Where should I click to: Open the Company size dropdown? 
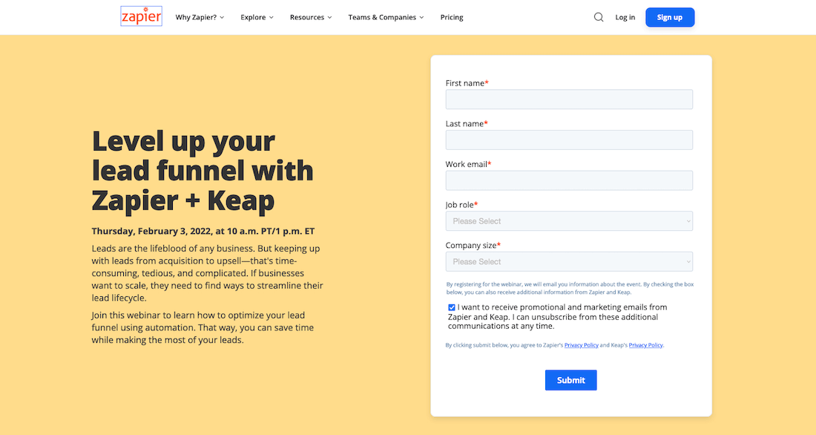pyautogui.click(x=569, y=261)
